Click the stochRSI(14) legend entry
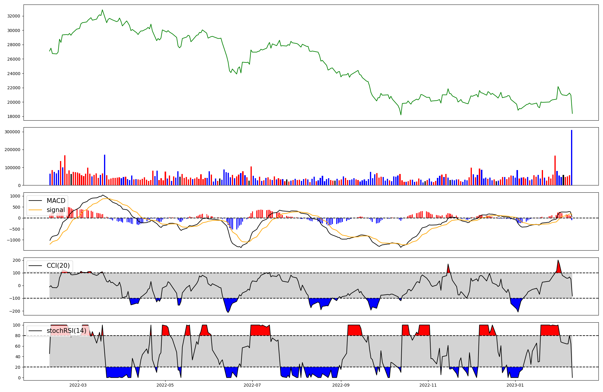 click(x=66, y=331)
